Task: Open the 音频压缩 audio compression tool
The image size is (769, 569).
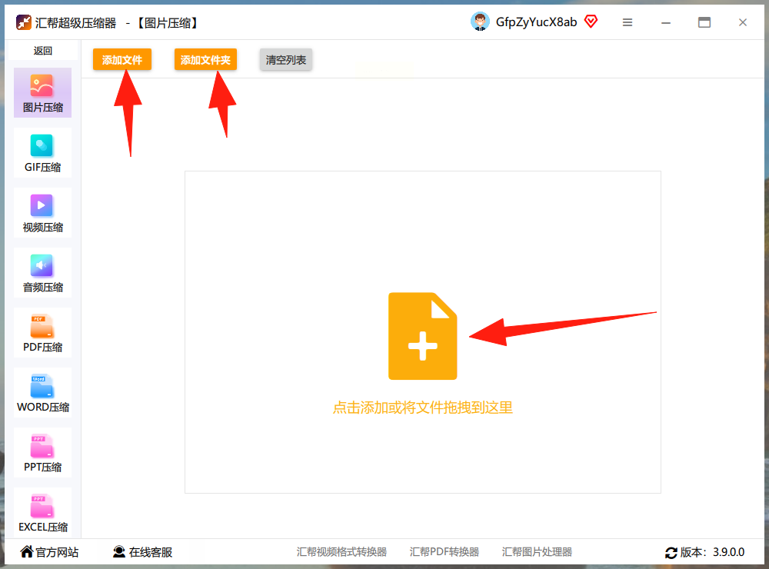Action: tap(42, 273)
